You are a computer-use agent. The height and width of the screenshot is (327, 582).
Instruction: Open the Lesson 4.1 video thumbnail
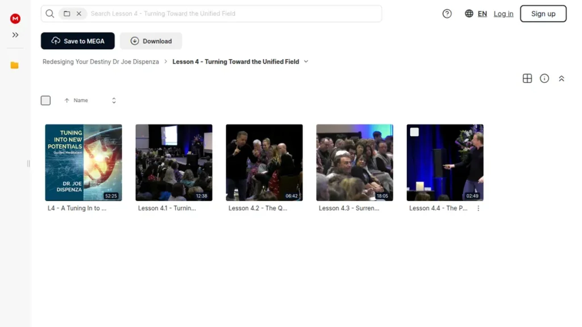click(x=174, y=162)
